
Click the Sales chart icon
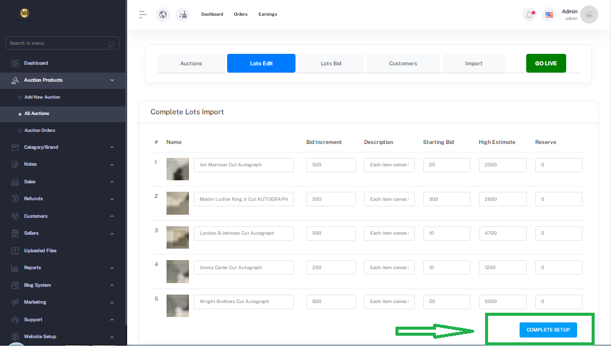click(x=15, y=182)
